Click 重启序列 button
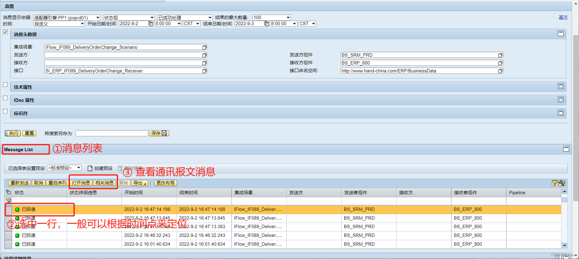579x259 pixels. [57, 183]
